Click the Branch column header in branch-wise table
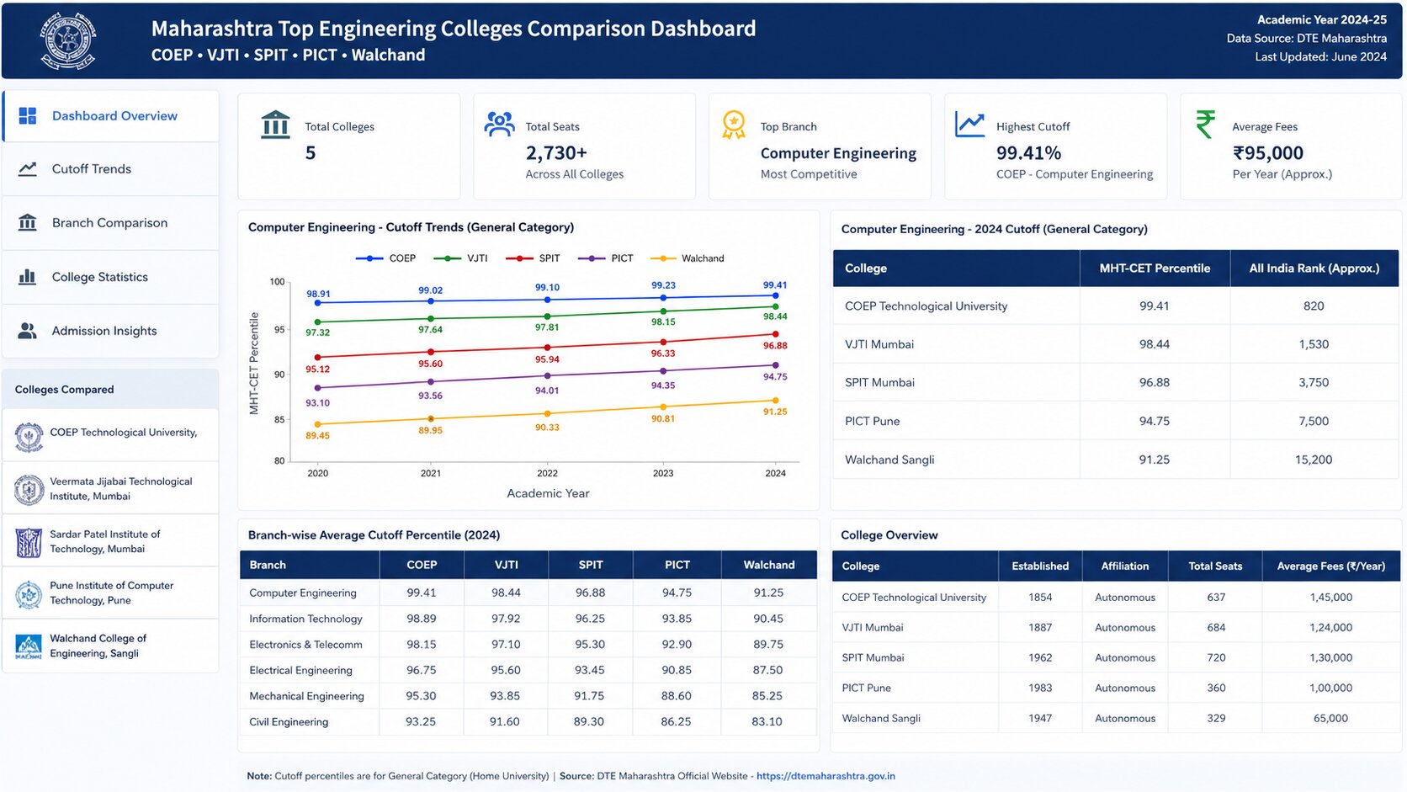1407x792 pixels. click(310, 565)
